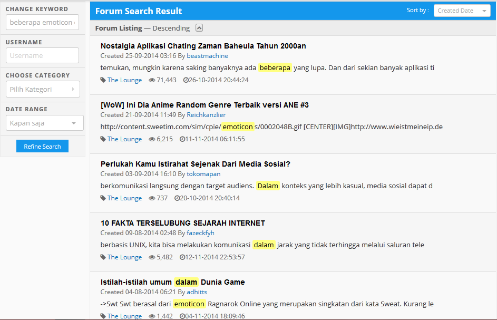Focus the Change Keyword input field
497x320 pixels.
click(42, 22)
